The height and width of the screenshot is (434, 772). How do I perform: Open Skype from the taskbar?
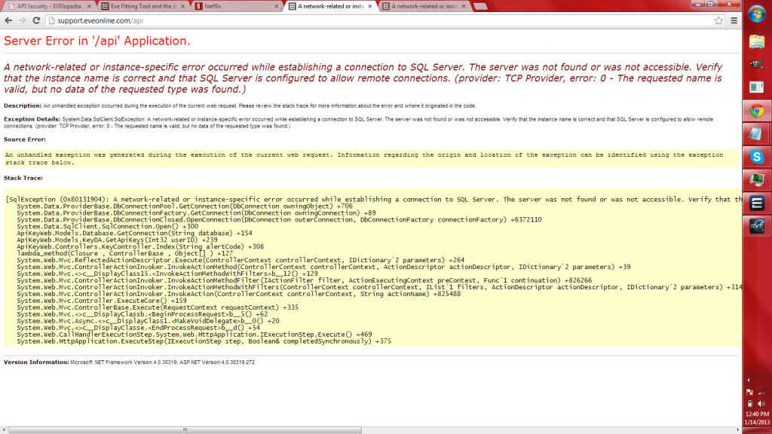coord(756,157)
